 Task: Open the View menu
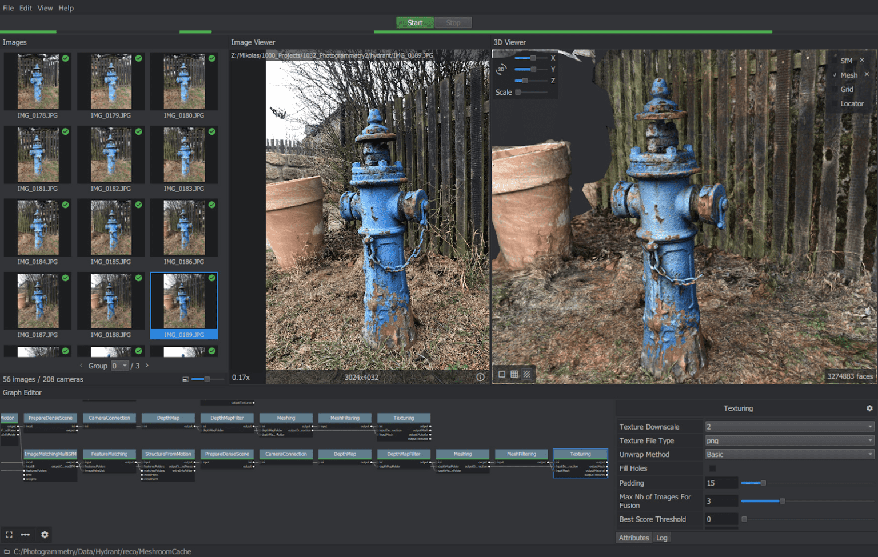[45, 8]
